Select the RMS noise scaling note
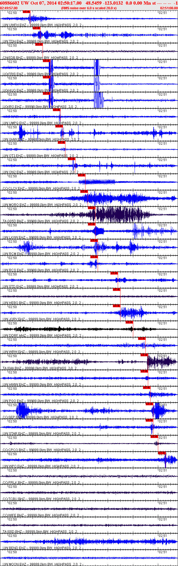This screenshot has height=566, width=178. coord(89,8)
